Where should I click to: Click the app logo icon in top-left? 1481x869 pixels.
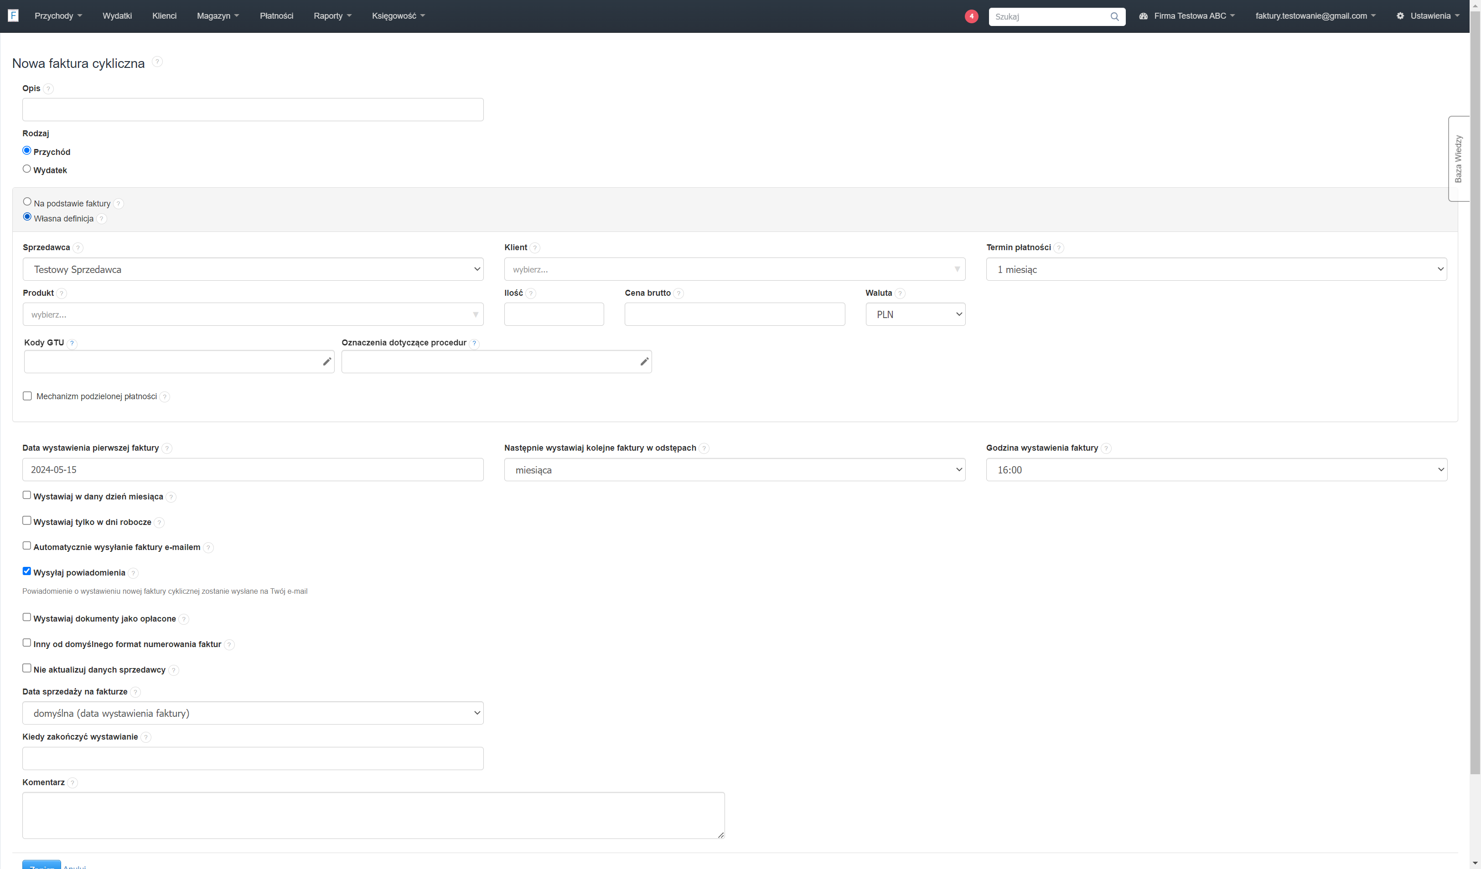(x=14, y=15)
